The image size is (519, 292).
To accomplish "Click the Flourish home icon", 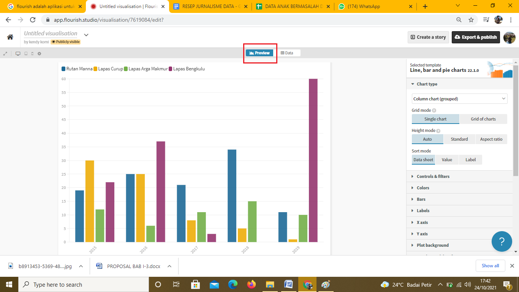I will [x=10, y=37].
